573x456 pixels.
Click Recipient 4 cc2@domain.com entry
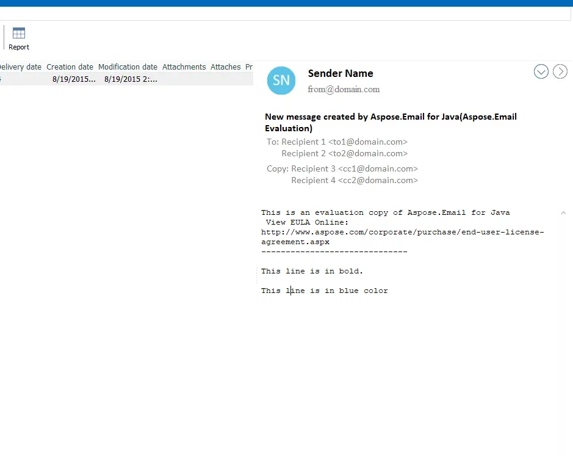355,180
